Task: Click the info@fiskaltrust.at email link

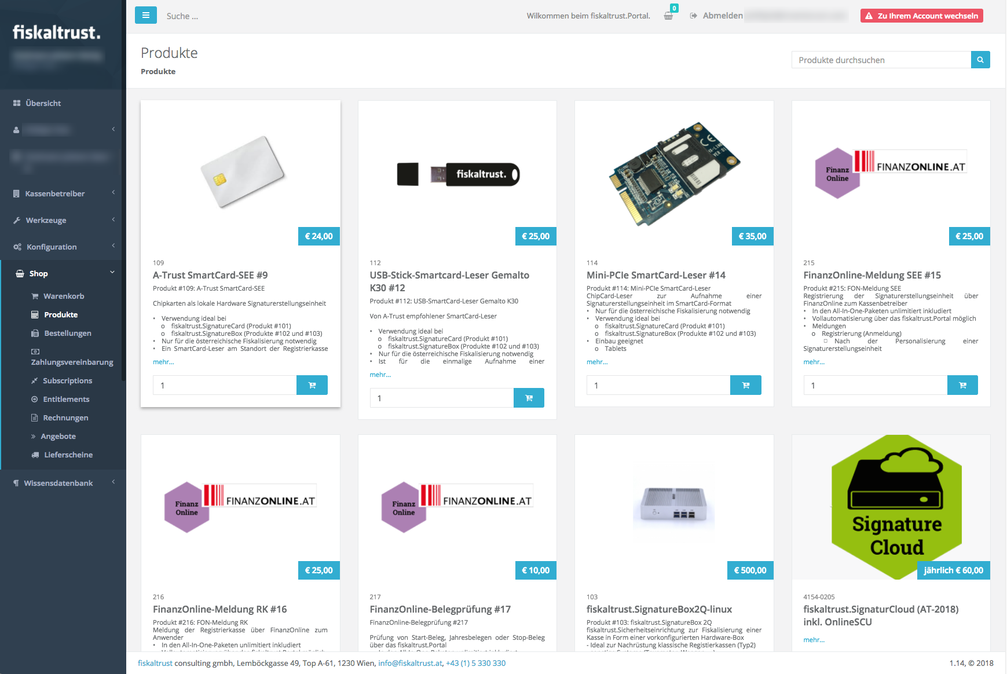Action: pos(411,663)
